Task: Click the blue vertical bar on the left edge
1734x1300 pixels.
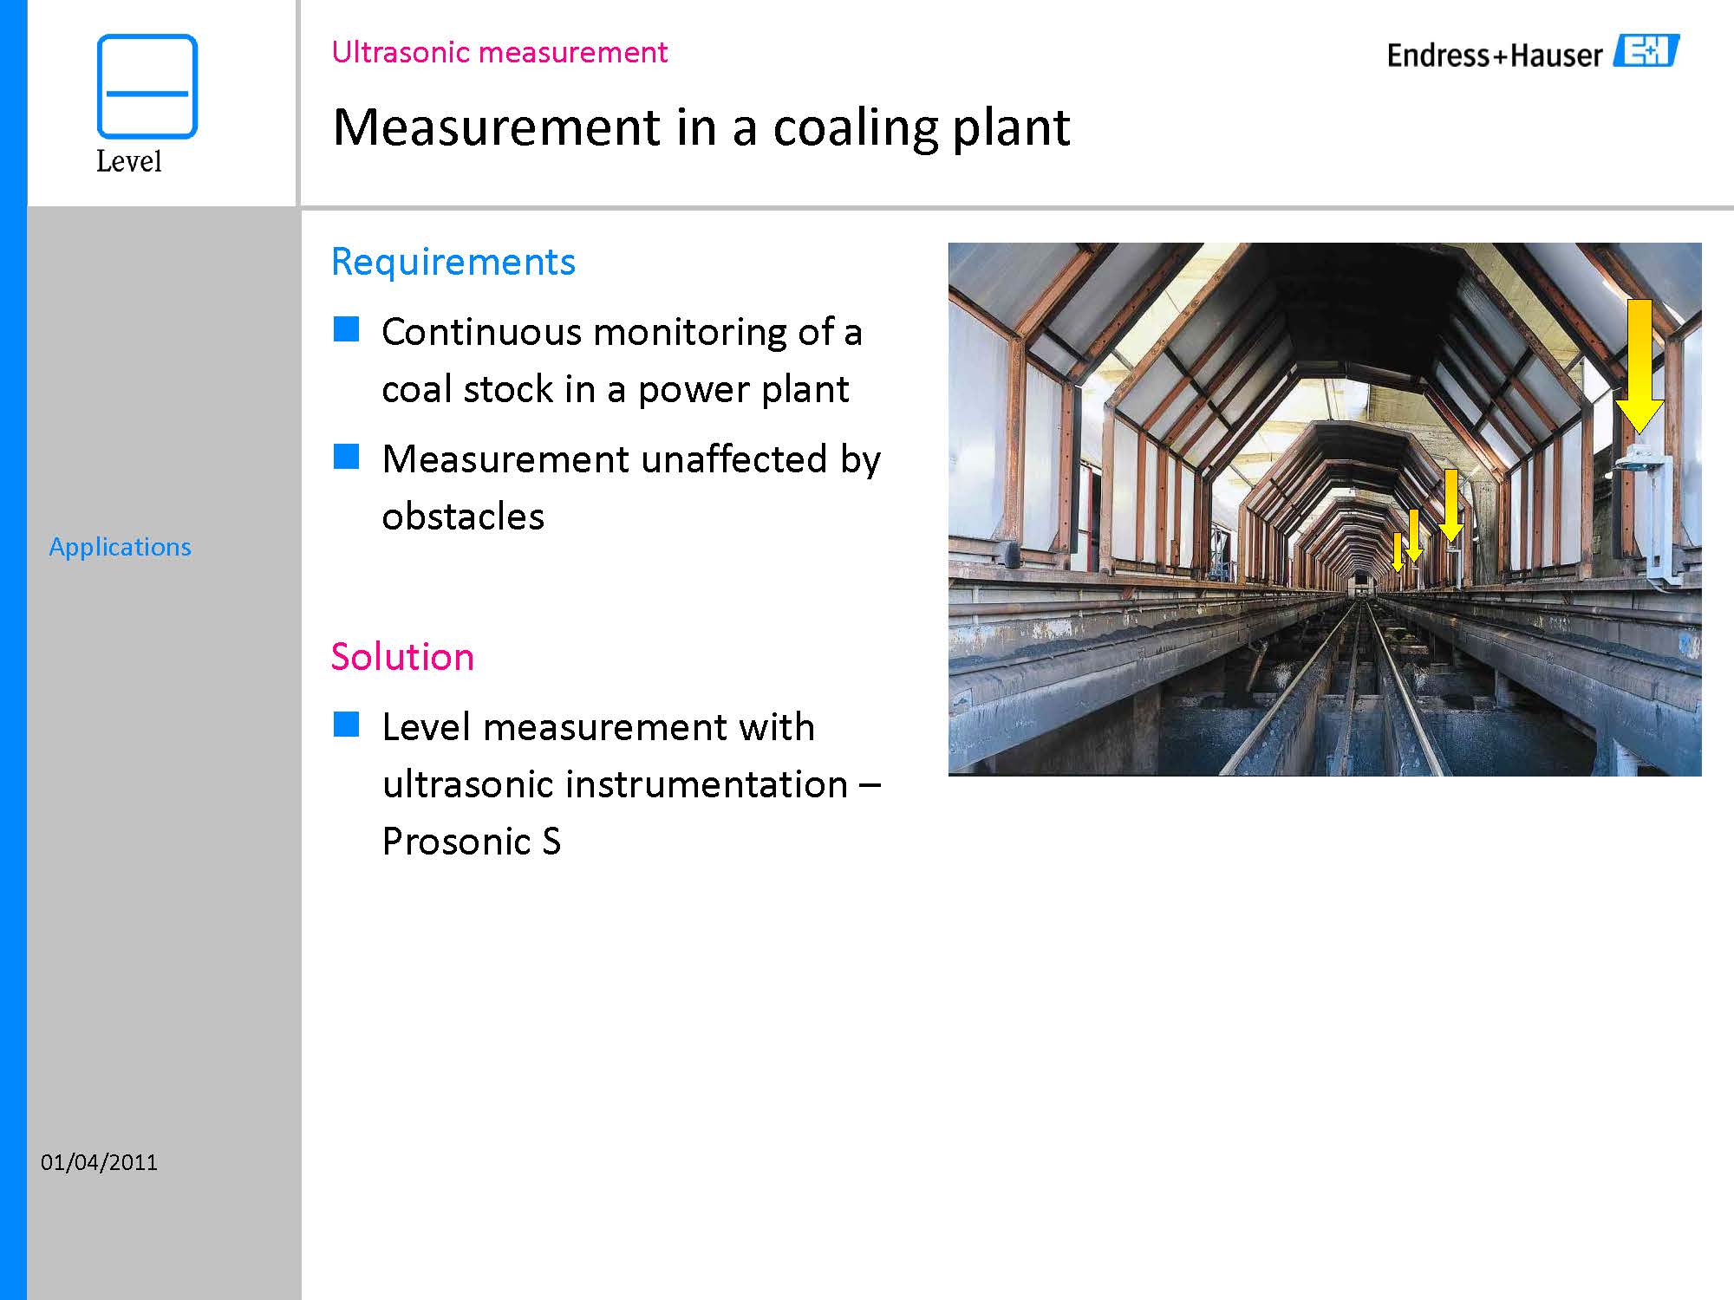Action: click(13, 650)
